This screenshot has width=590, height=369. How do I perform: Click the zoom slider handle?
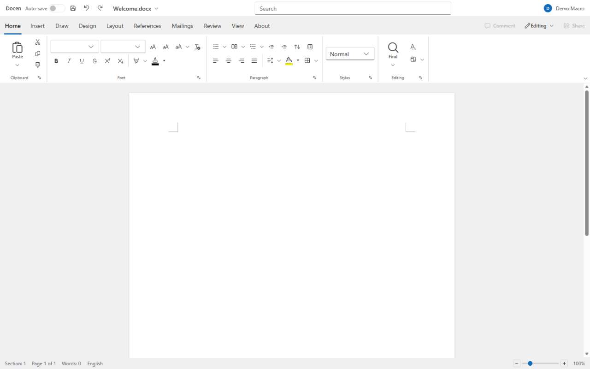pos(530,363)
